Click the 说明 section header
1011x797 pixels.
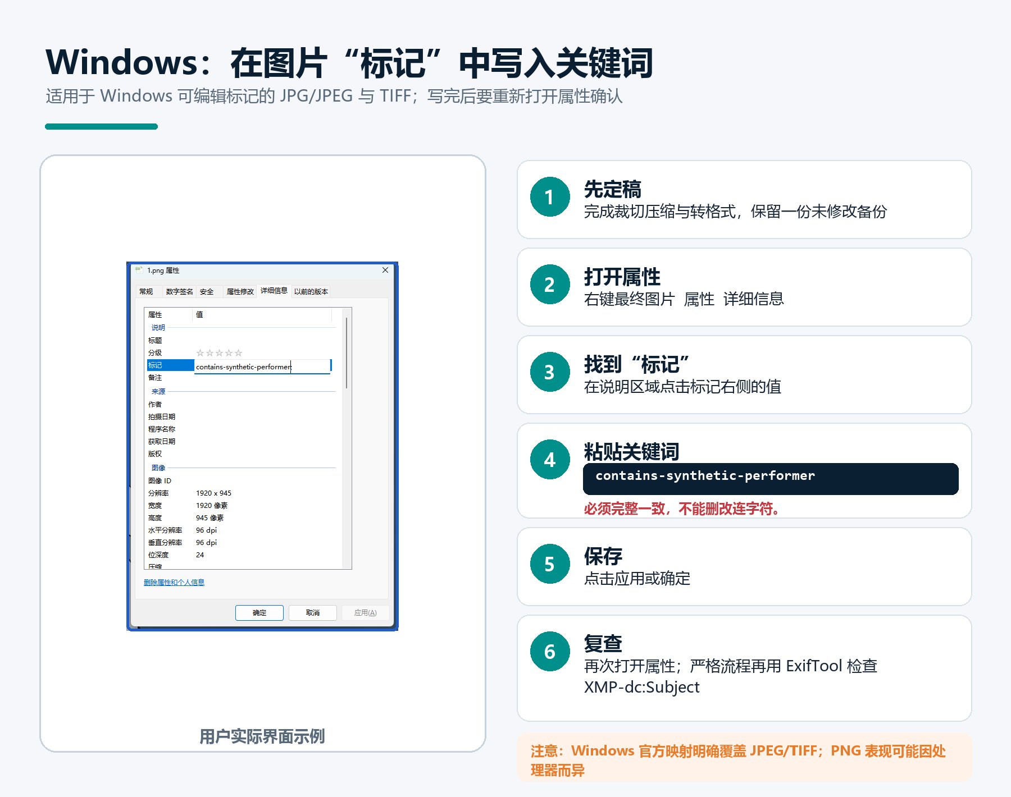158,328
